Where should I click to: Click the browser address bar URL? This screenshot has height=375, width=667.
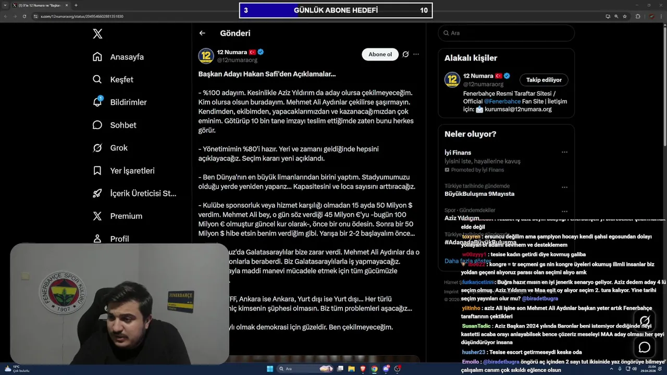tap(82, 16)
